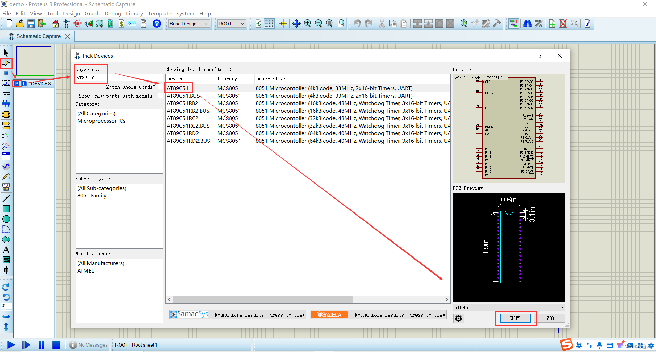Toggle Match whole words checkbox
This screenshot has width=656, height=352.
pos(160,87)
